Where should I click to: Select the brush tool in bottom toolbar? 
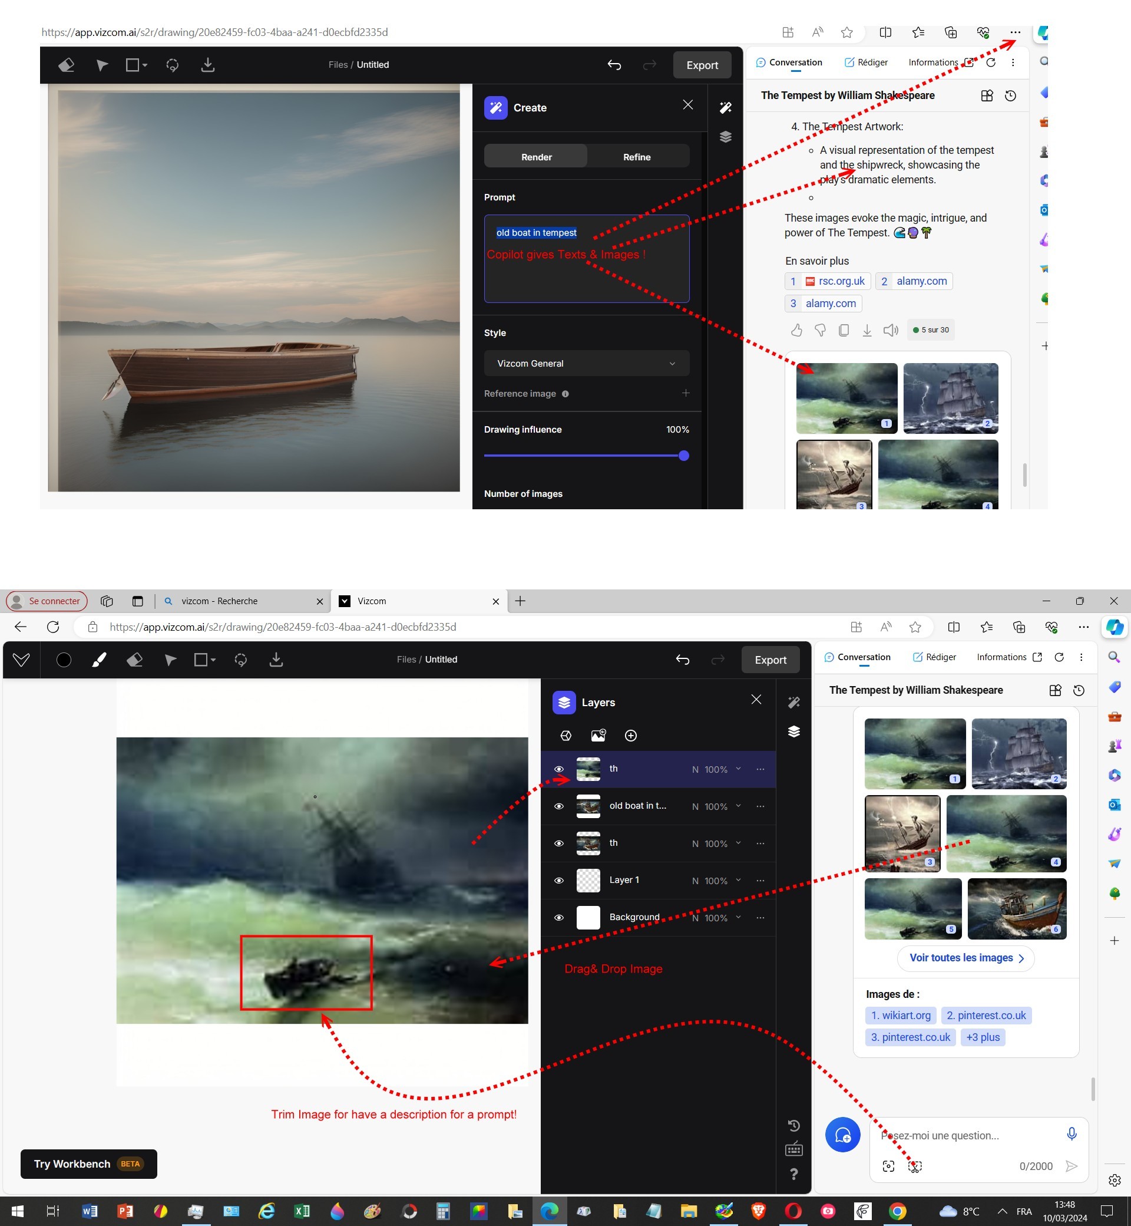tap(99, 660)
